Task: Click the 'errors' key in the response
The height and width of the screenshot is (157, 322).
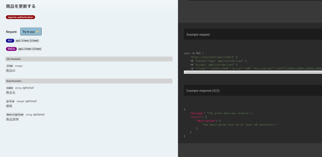Action: (196, 117)
